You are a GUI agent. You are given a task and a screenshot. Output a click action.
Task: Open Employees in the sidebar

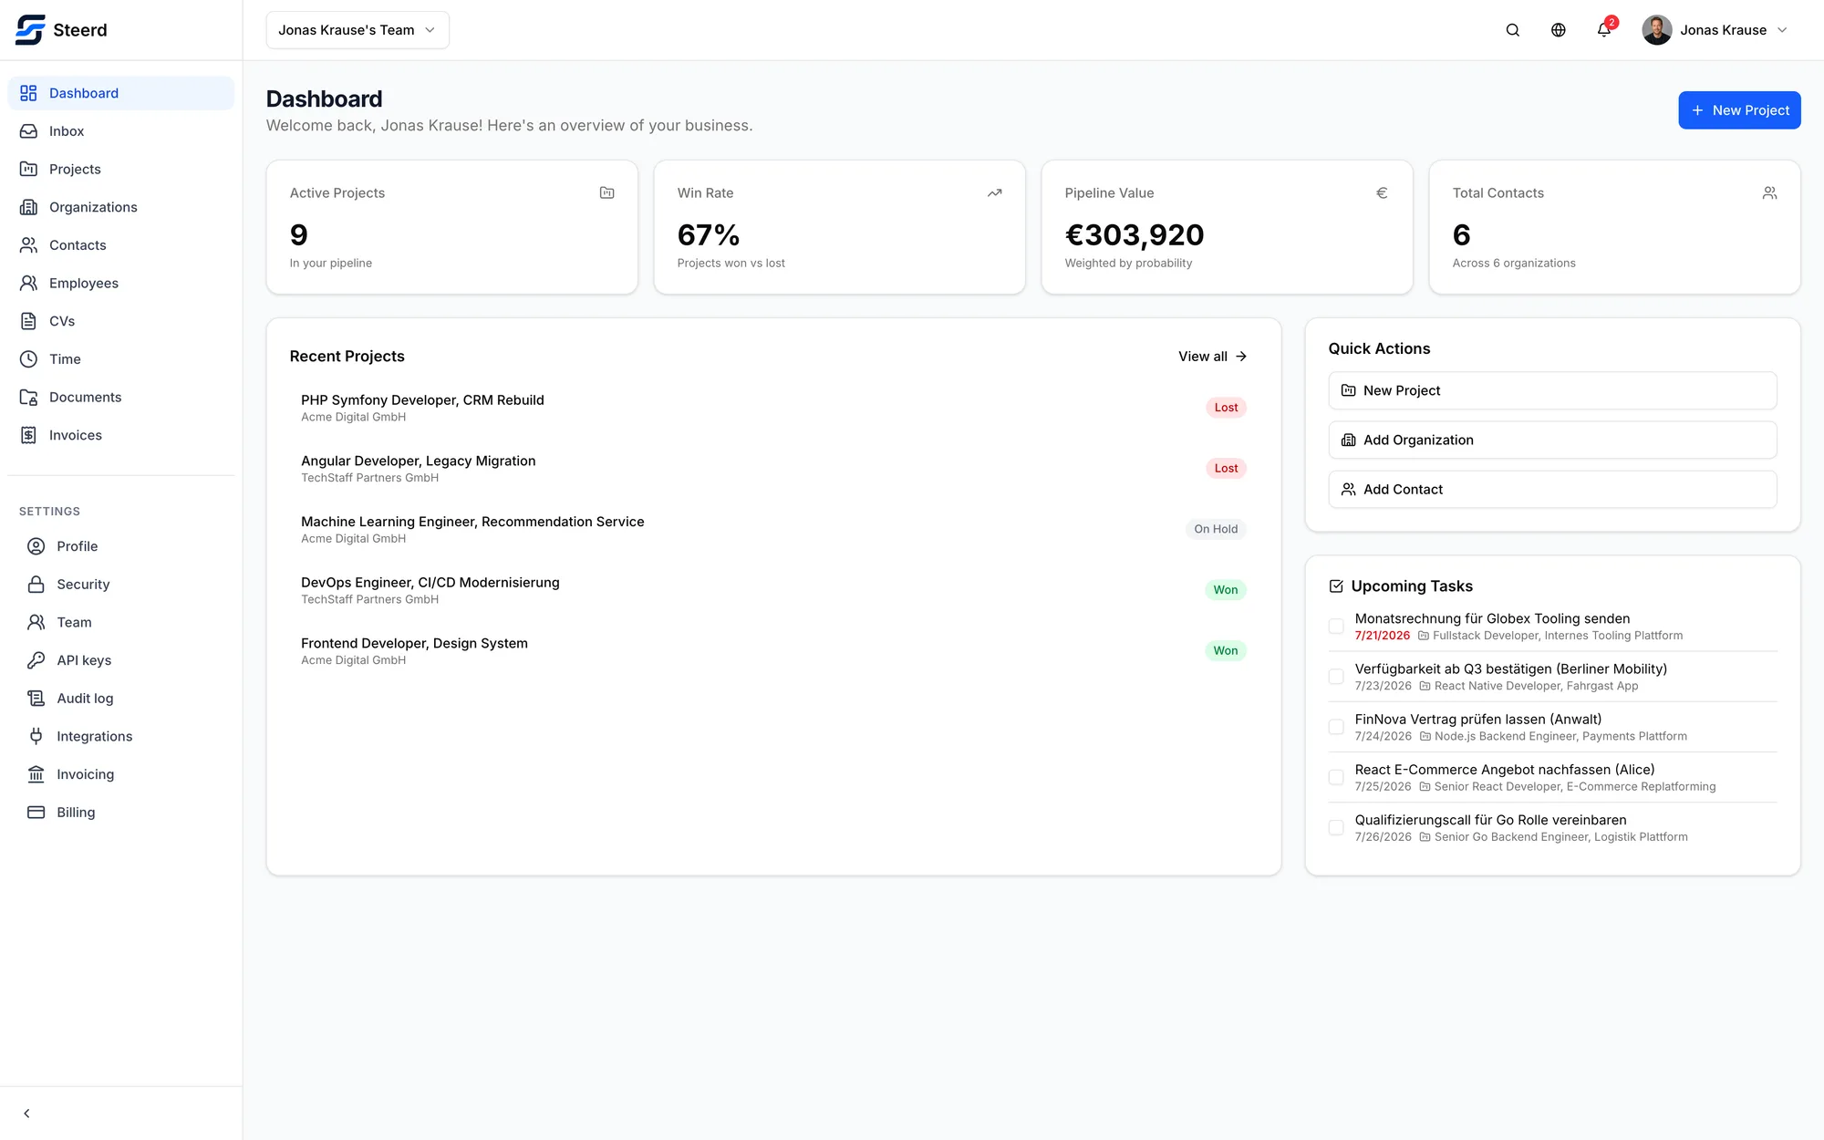point(121,283)
